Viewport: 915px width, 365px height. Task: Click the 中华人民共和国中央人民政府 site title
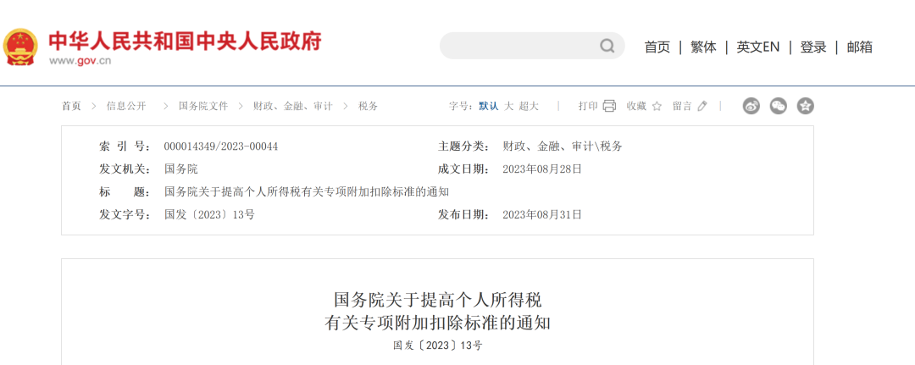[x=185, y=41]
